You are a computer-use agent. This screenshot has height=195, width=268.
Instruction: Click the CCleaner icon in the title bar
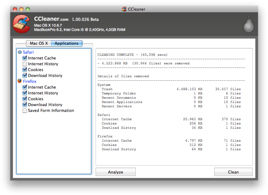click(x=124, y=9)
